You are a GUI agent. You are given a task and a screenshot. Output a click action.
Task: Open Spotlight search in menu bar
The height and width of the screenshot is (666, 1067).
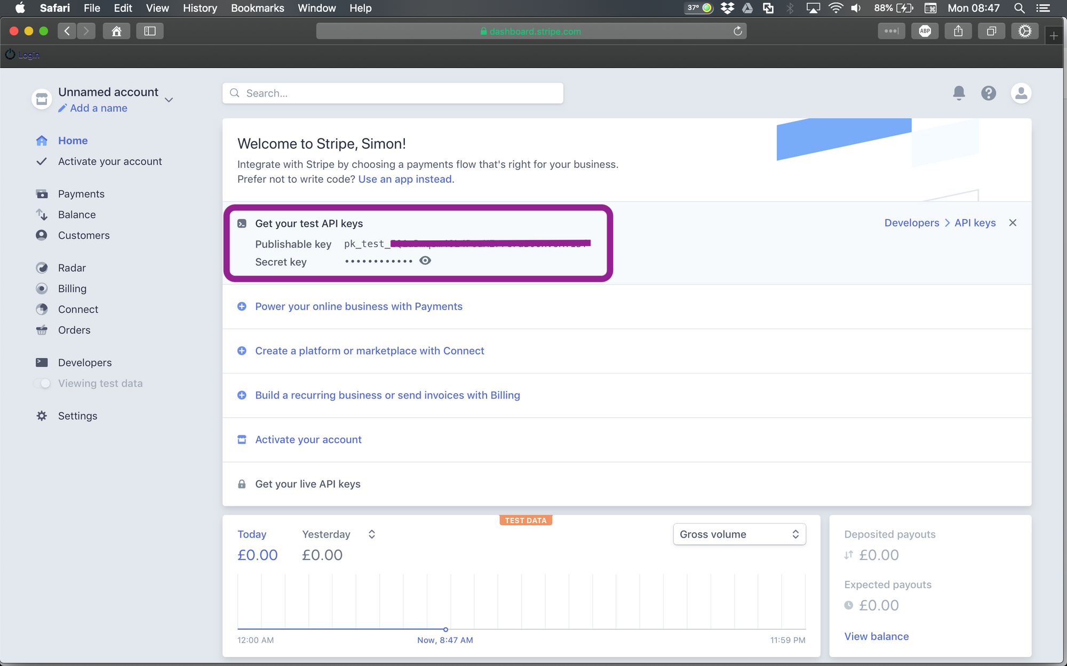pos(1019,8)
